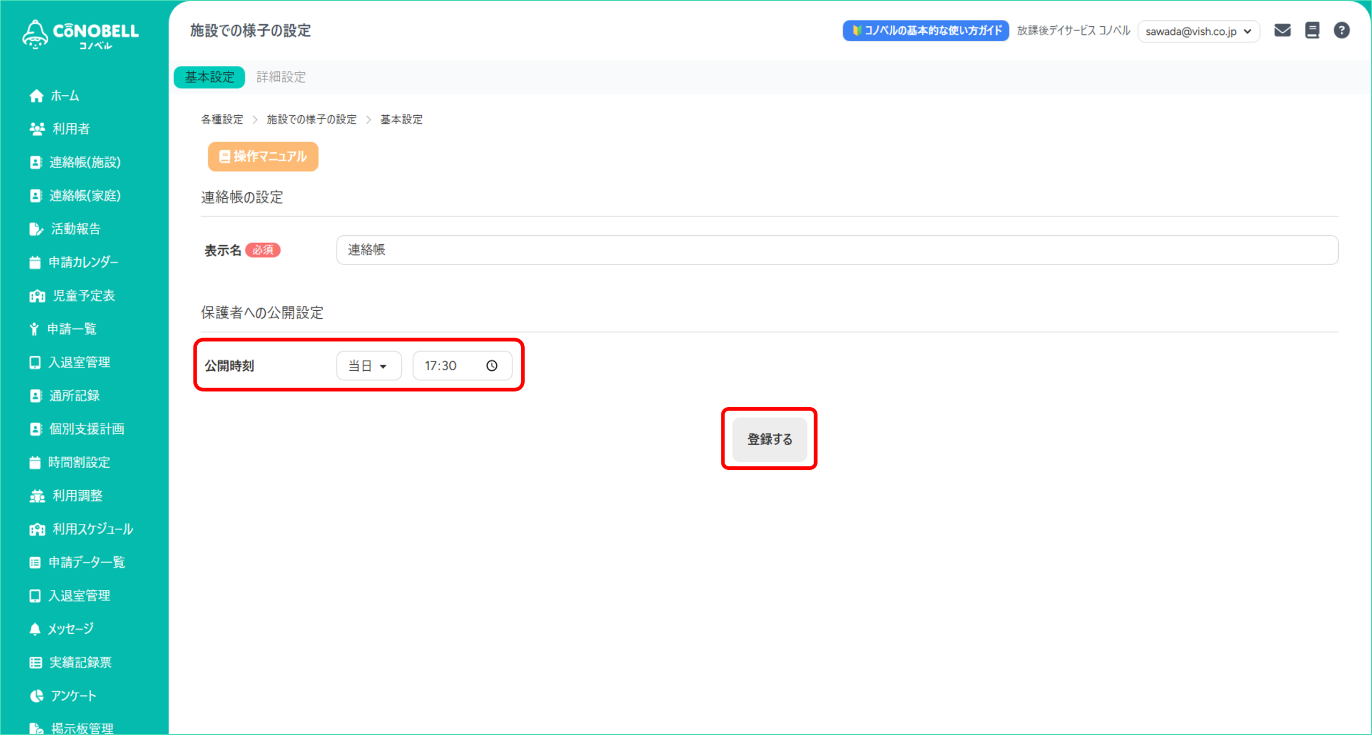The width and height of the screenshot is (1372, 735).
Task: Open コノベルの基本的な使い方ガイド link
Action: pyautogui.click(x=926, y=31)
